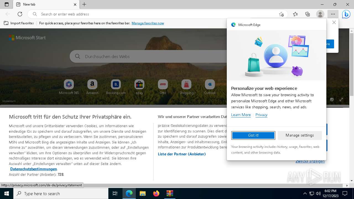Open the clock showing 6:02 PM
The width and height of the screenshot is (354, 199).
click(330, 193)
